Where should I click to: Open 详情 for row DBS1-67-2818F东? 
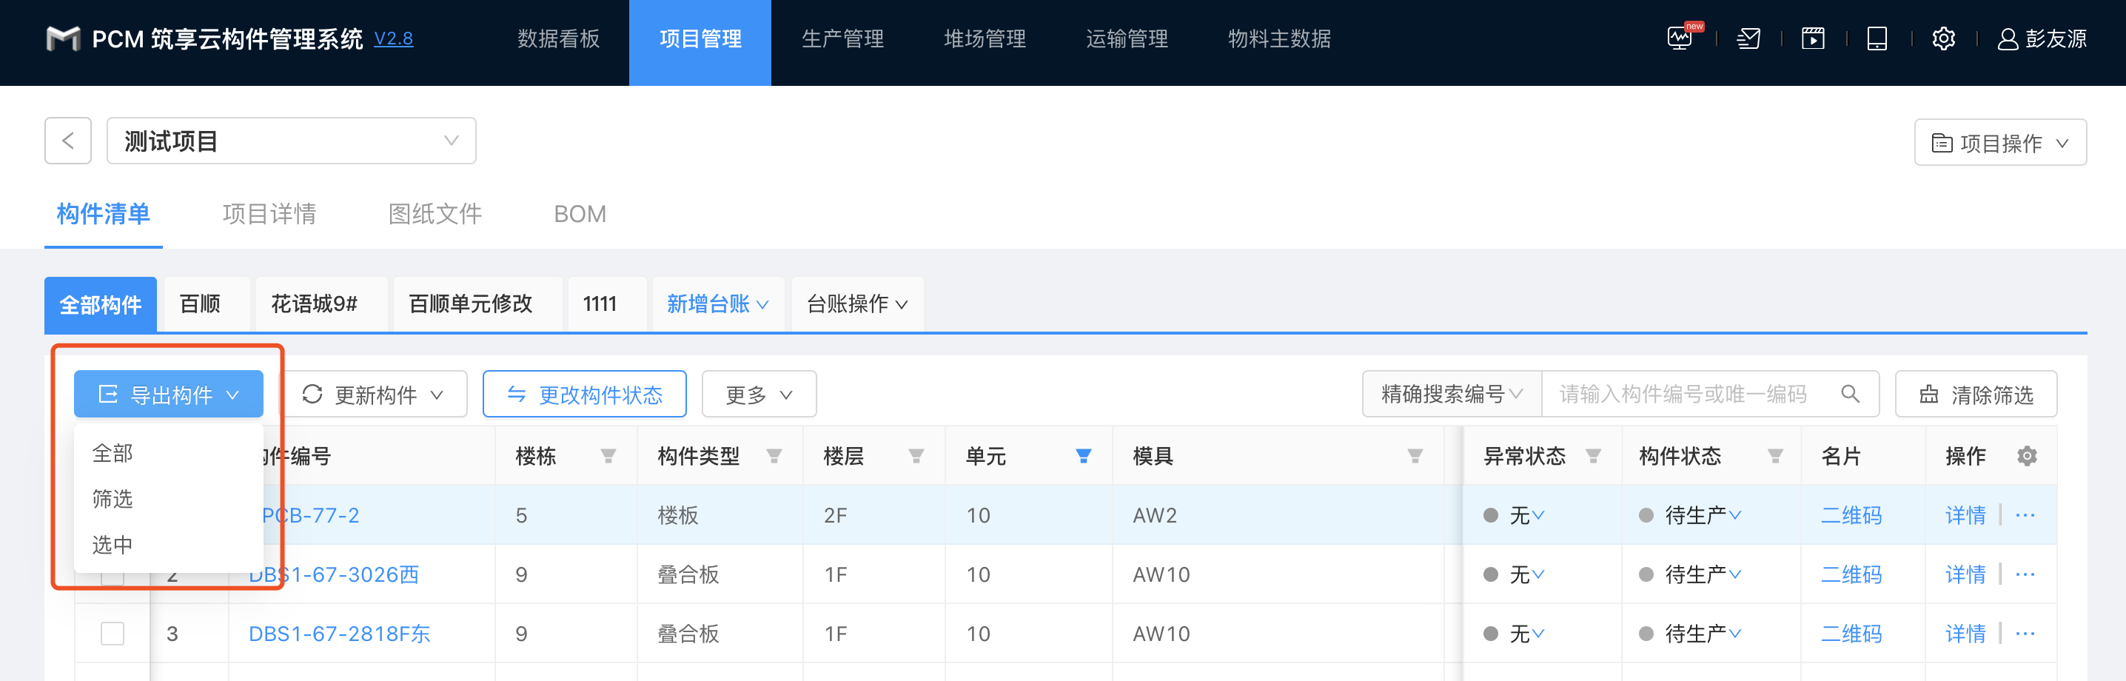pos(1965,633)
